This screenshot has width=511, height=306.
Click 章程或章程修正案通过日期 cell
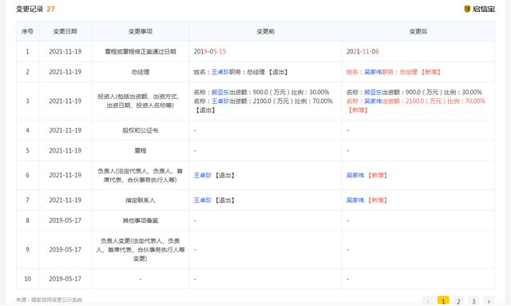click(141, 52)
